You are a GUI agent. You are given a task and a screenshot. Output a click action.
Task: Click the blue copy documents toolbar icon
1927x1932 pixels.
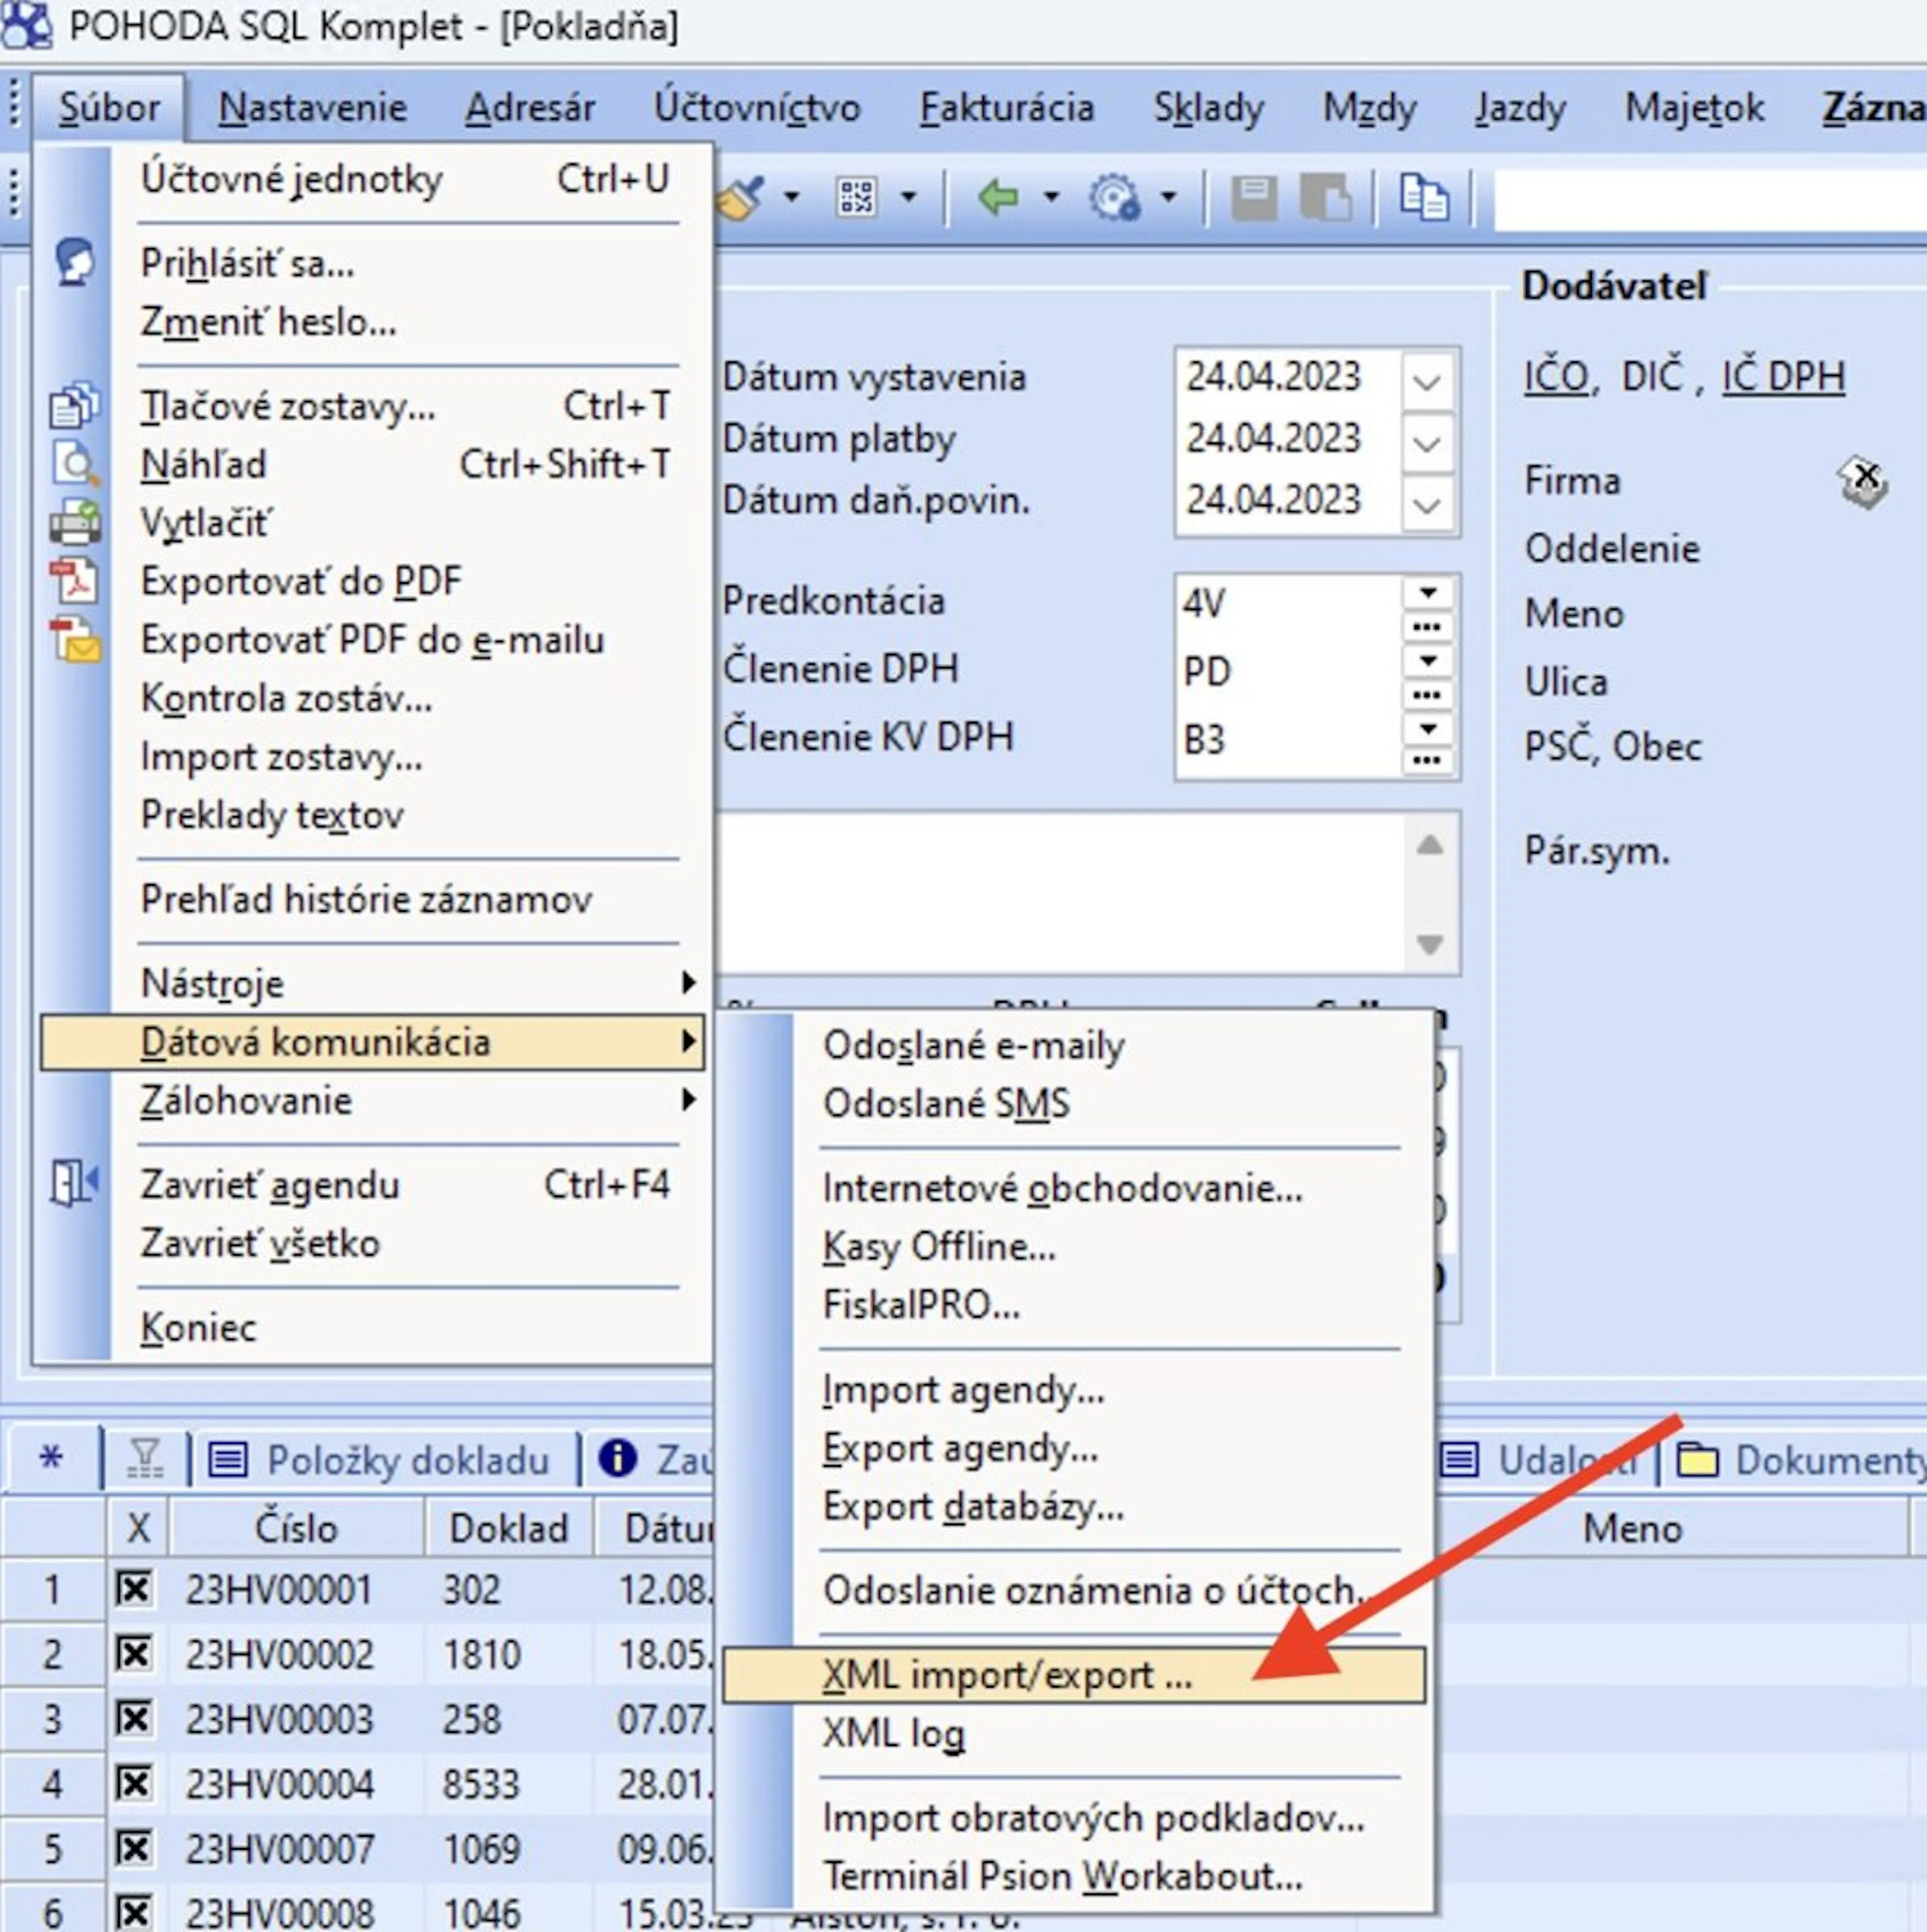click(1424, 197)
